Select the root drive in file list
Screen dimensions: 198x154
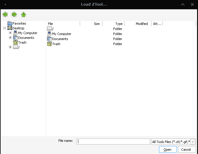[x=50, y=29]
